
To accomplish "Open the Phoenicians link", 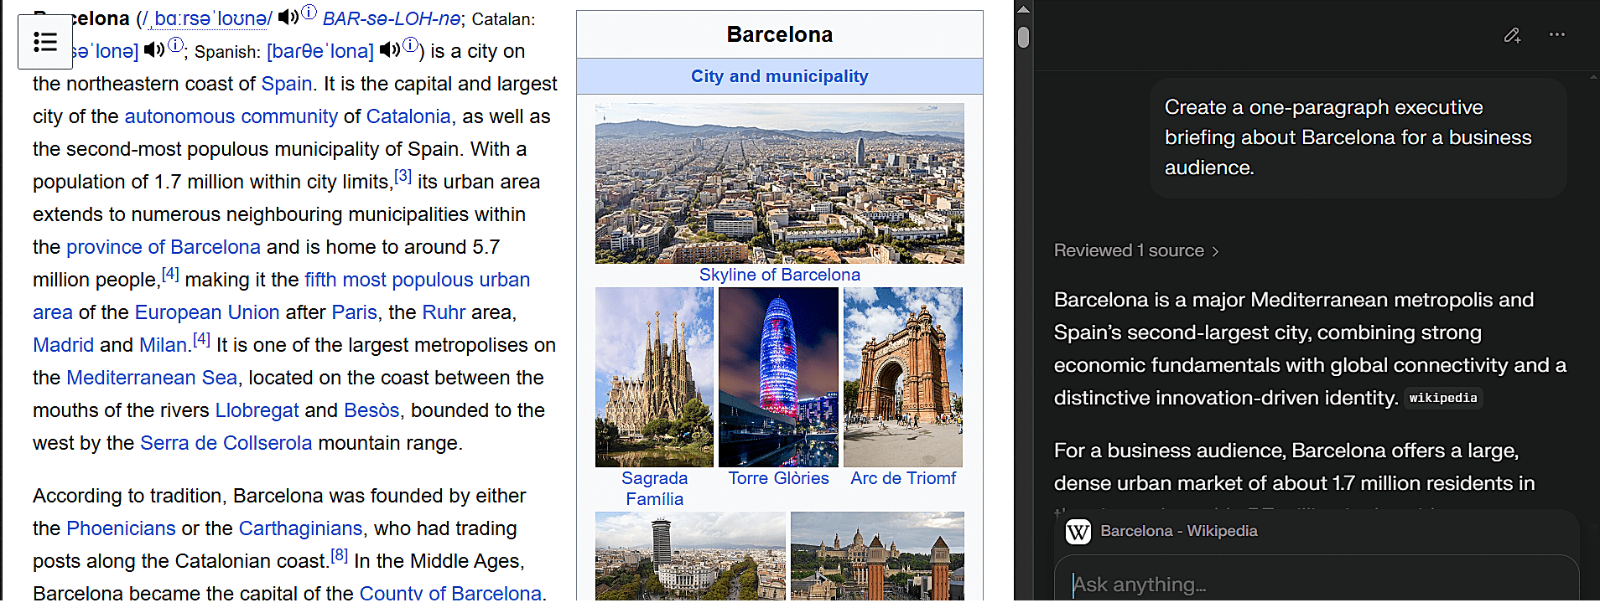I will point(121,528).
